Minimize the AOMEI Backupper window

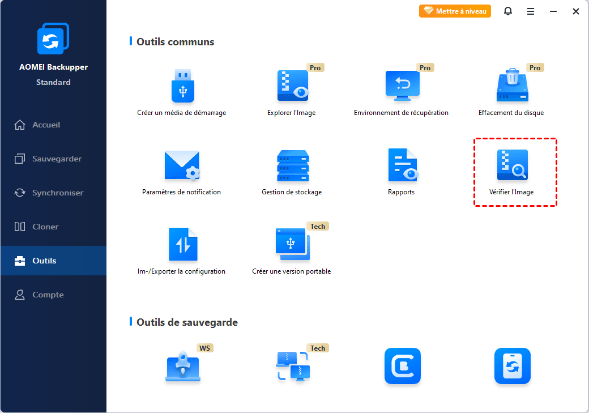[553, 11]
